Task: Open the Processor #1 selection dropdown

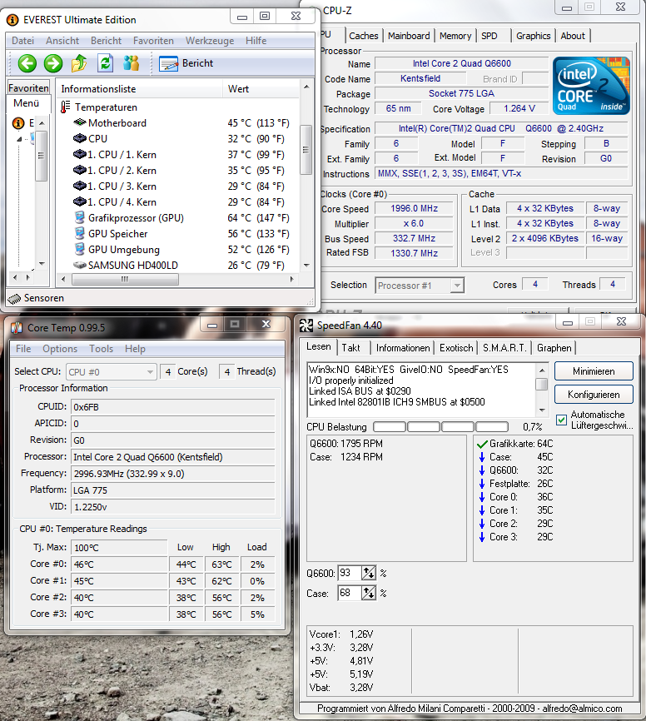Action: (x=420, y=286)
